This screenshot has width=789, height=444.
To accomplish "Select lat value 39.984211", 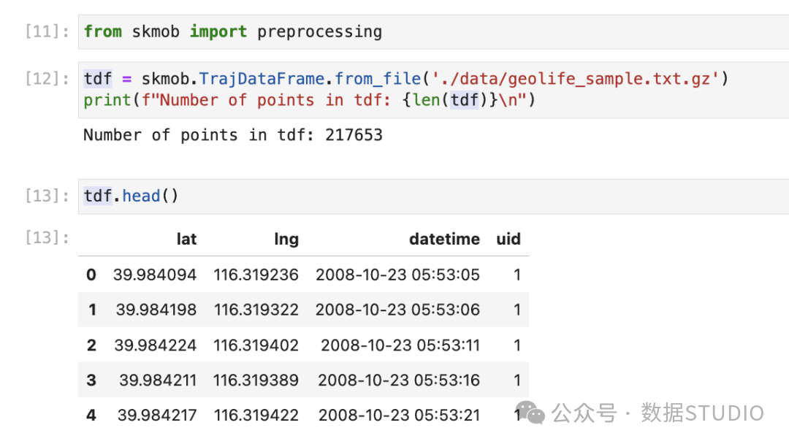I will tap(158, 380).
